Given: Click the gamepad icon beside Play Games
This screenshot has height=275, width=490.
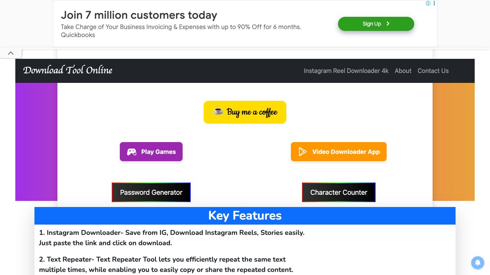Looking at the screenshot, I should pyautogui.click(x=132, y=152).
